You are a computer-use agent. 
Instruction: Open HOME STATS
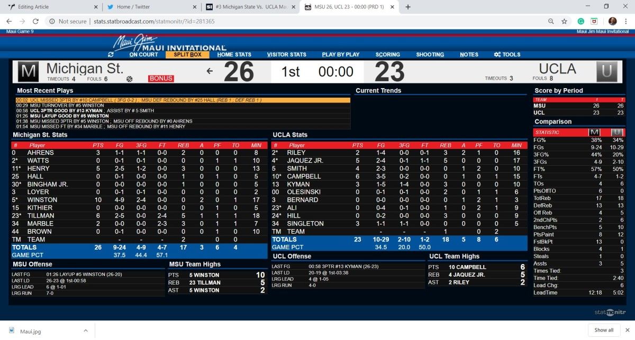234,54
